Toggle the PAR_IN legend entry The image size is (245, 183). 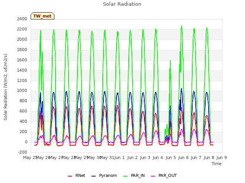[134, 175]
